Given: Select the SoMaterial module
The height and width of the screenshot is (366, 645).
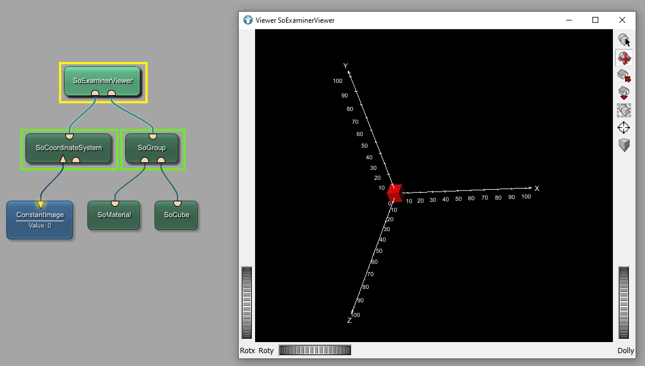Looking at the screenshot, I should coord(114,215).
